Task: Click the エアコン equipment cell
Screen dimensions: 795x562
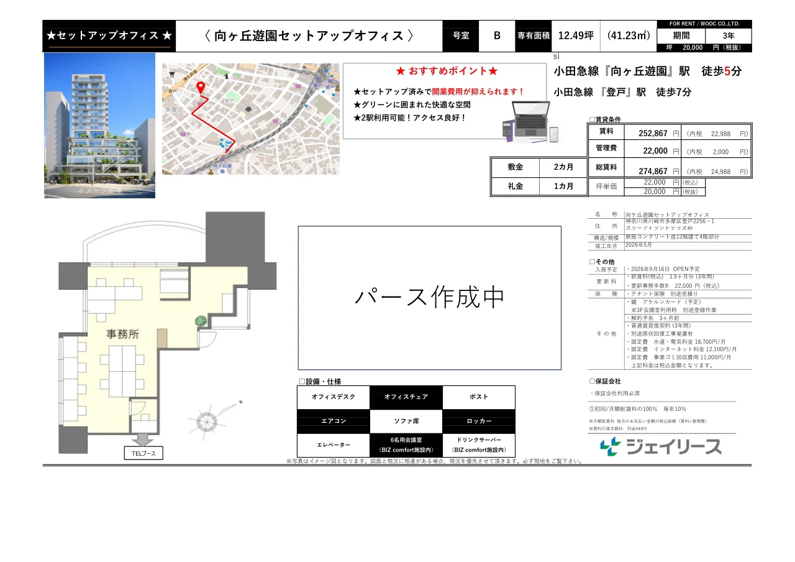Action: 334,421
